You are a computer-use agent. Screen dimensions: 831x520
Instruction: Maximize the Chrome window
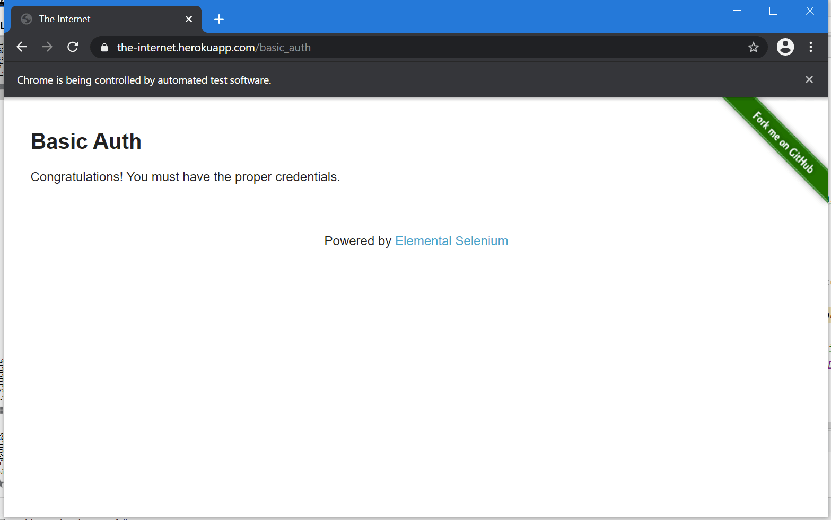tap(773, 11)
